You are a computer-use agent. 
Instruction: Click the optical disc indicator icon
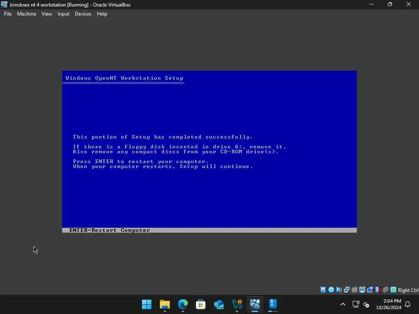pyautogui.click(x=331, y=290)
